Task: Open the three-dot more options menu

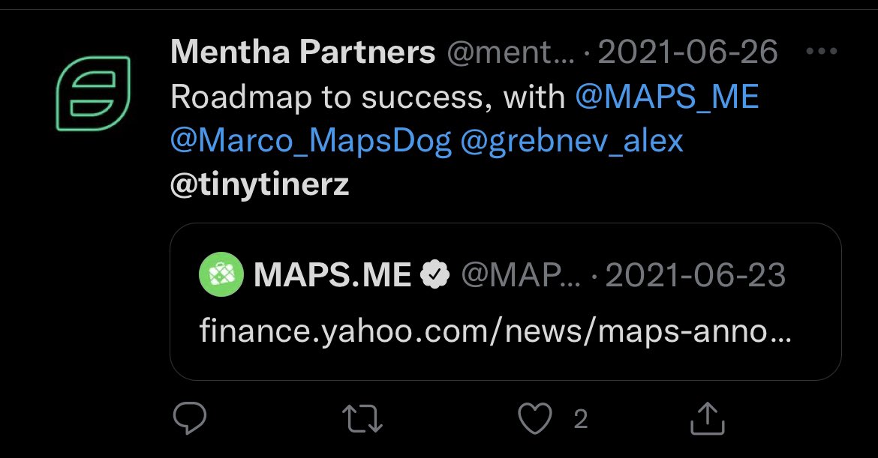Action: pyautogui.click(x=820, y=53)
